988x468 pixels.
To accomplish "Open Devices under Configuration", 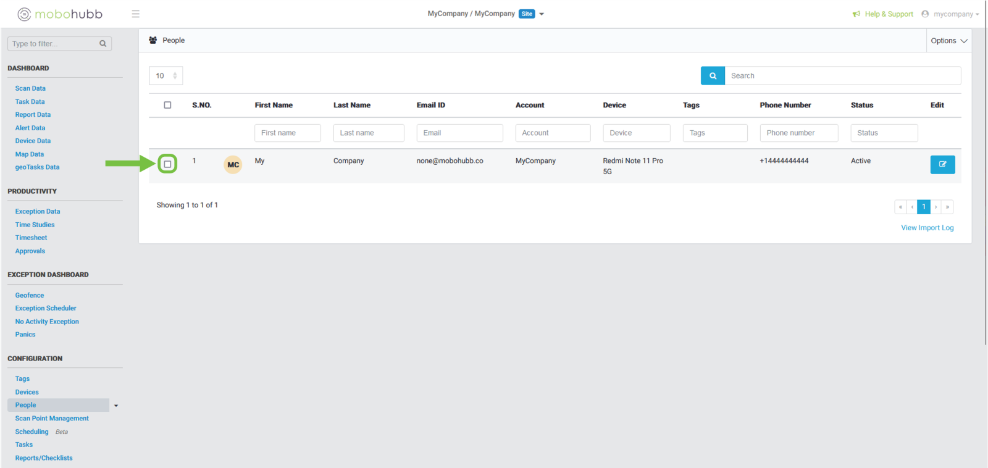I will coord(27,392).
